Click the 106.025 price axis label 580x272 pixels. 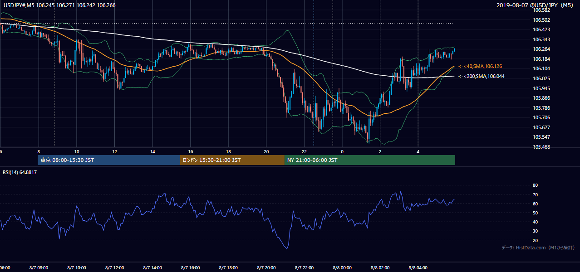[541, 78]
